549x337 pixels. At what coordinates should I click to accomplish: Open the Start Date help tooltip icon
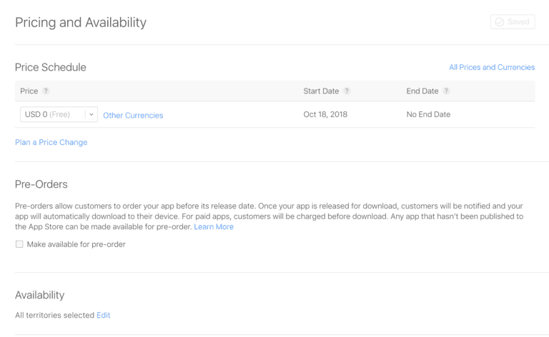click(347, 91)
